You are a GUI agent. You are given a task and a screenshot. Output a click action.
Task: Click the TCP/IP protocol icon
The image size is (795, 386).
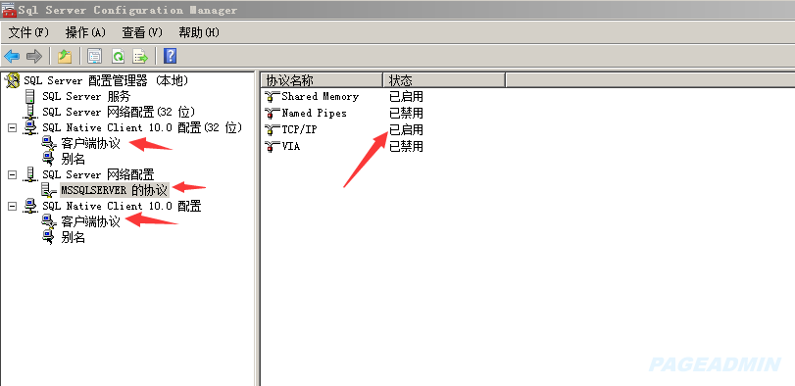(273, 129)
